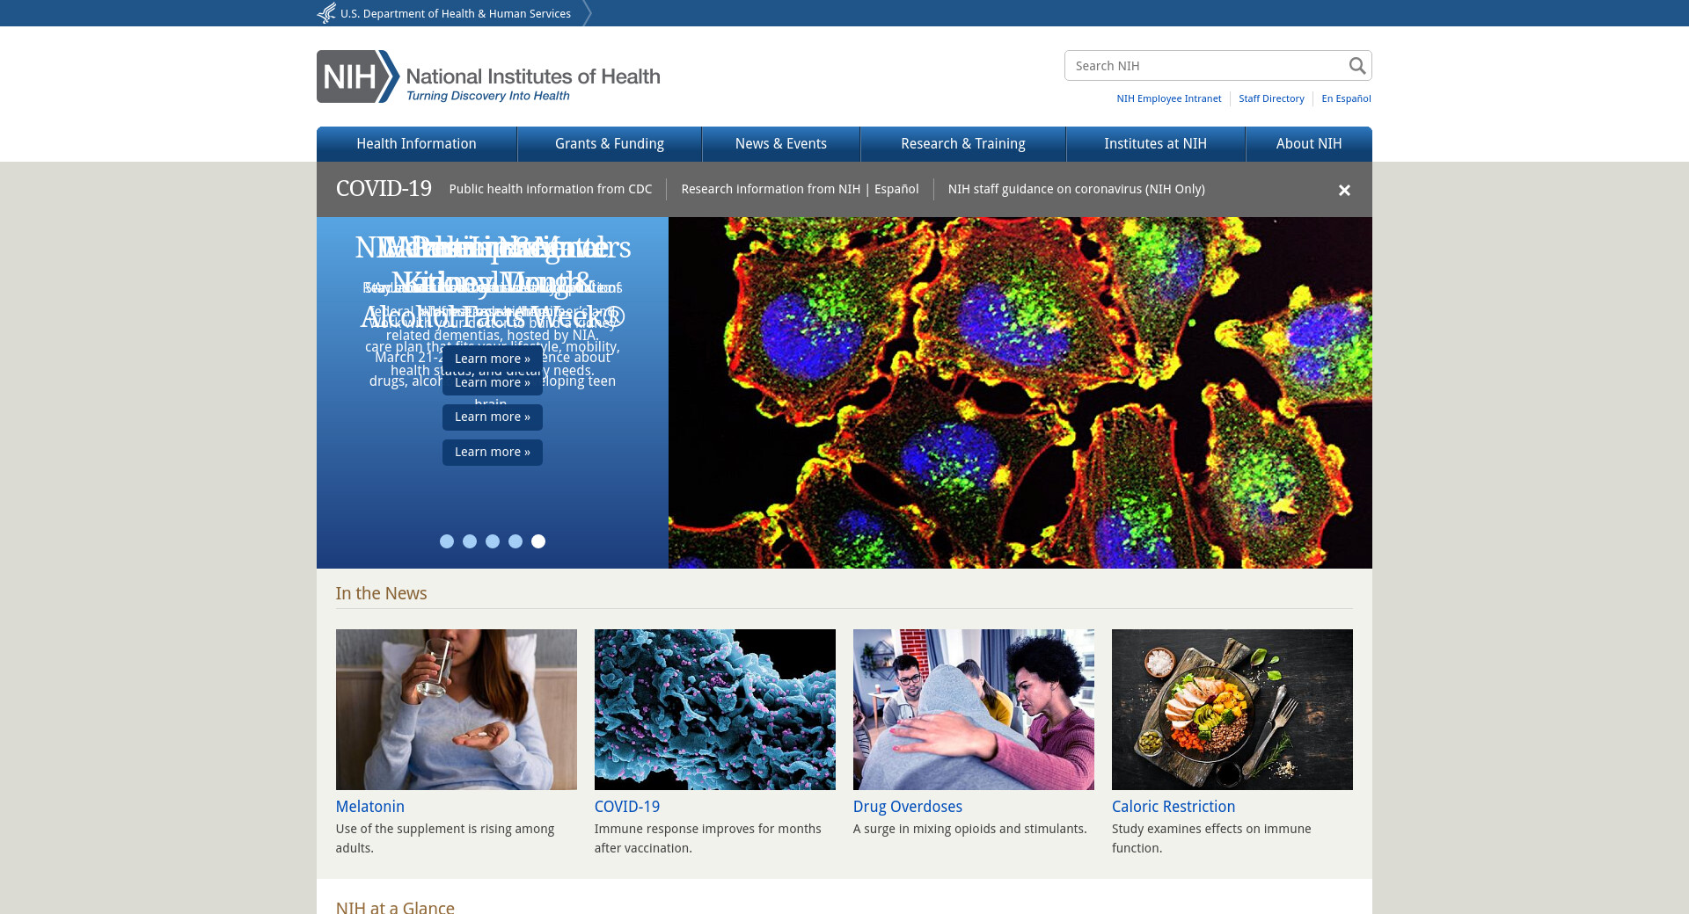Close the COVID-19 banner
Screen dimensions: 1689x914
click(x=1343, y=190)
